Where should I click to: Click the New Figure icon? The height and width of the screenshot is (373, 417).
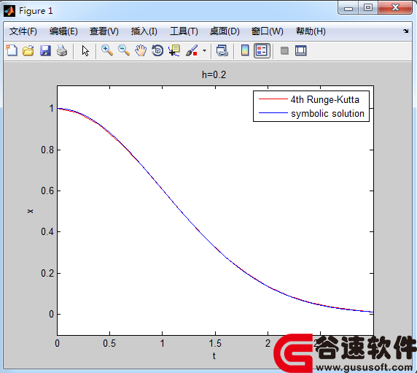pyautogui.click(x=12, y=50)
